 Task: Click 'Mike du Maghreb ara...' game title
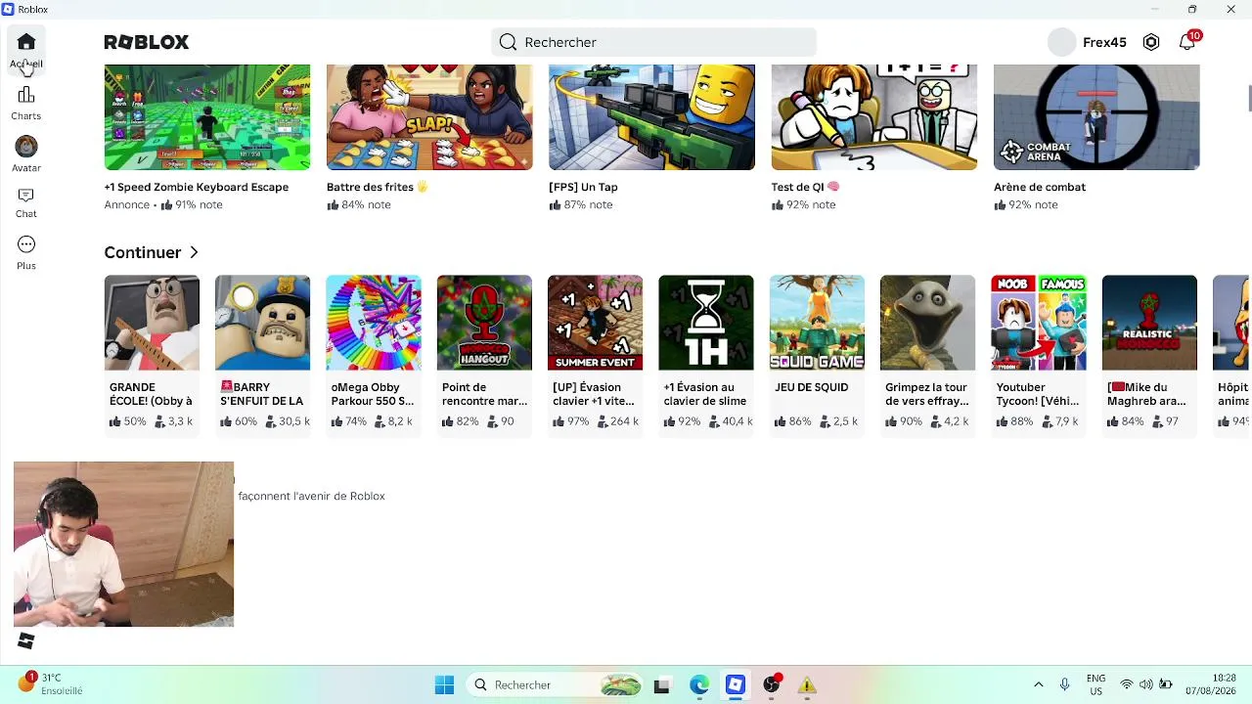[x=1146, y=394]
